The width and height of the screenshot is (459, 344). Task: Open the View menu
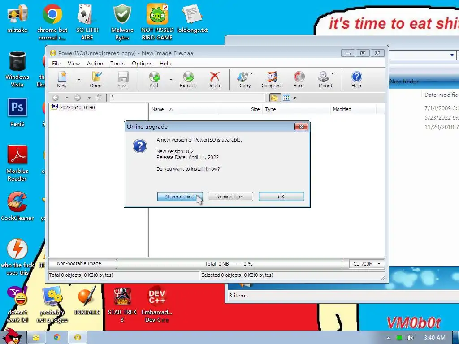tap(74, 64)
